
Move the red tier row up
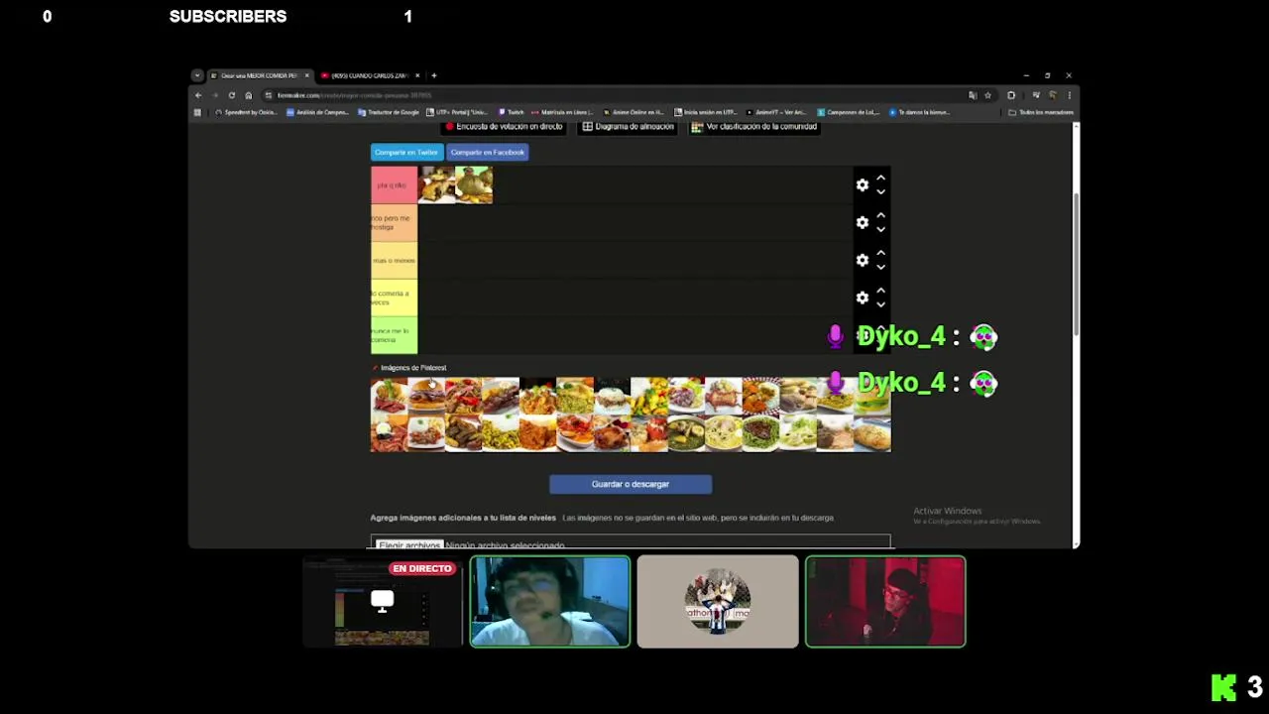880,178
